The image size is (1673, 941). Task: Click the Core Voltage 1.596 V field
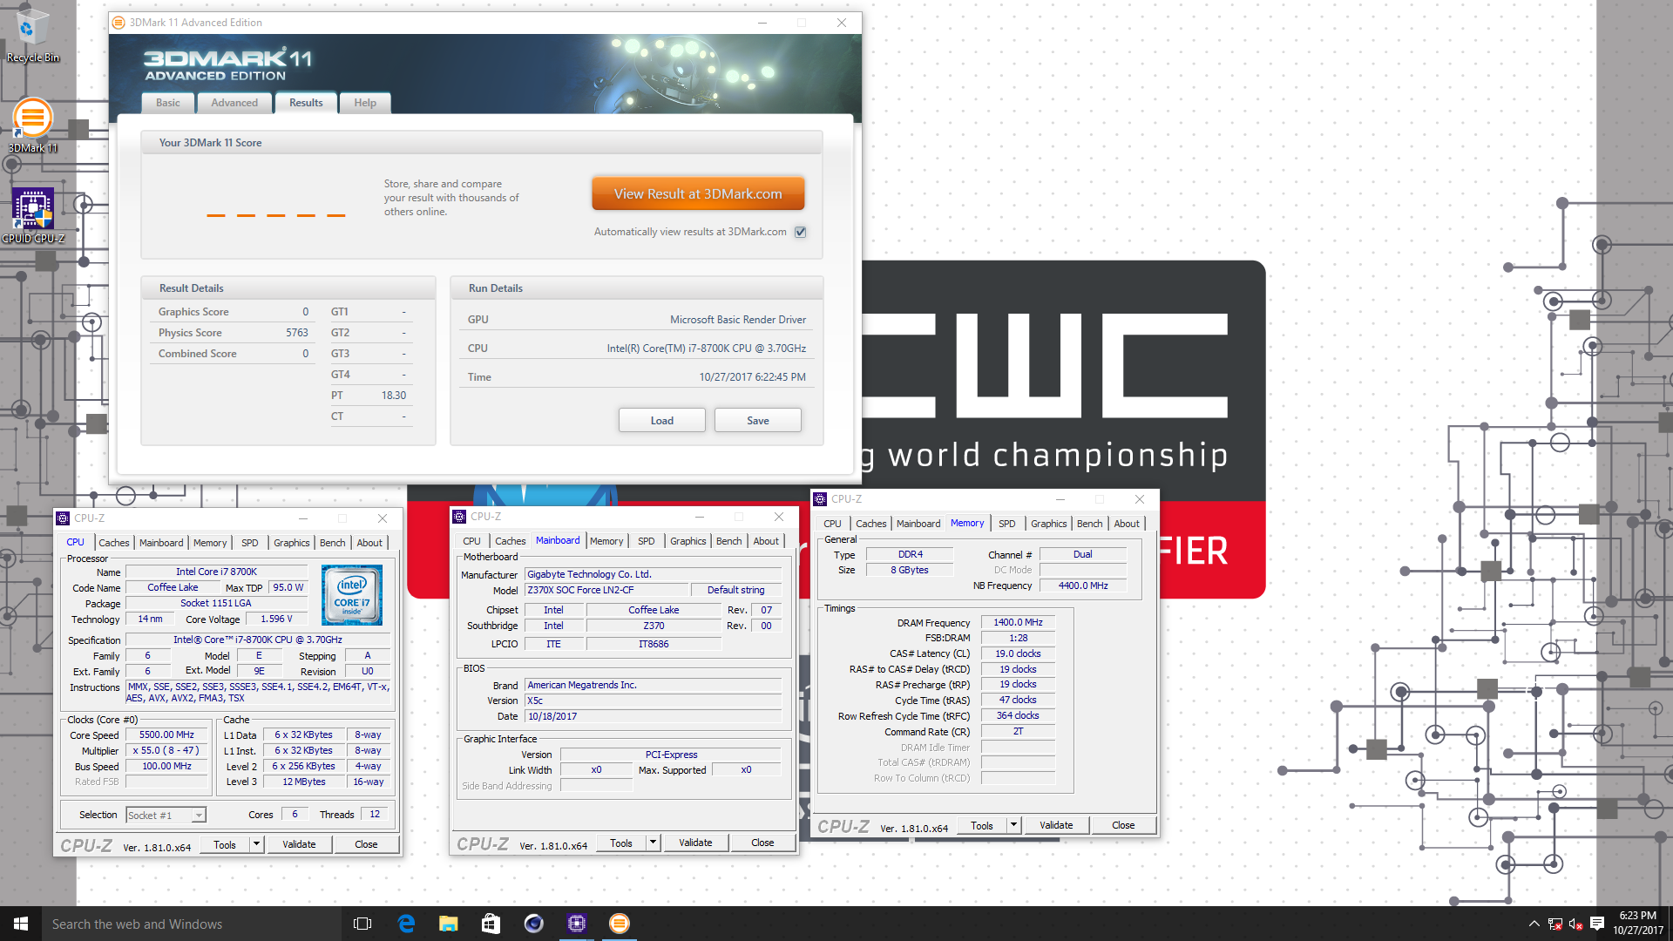[x=276, y=619]
